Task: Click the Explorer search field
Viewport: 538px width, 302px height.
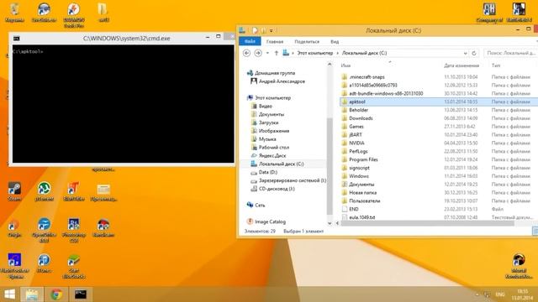Action: (511, 53)
